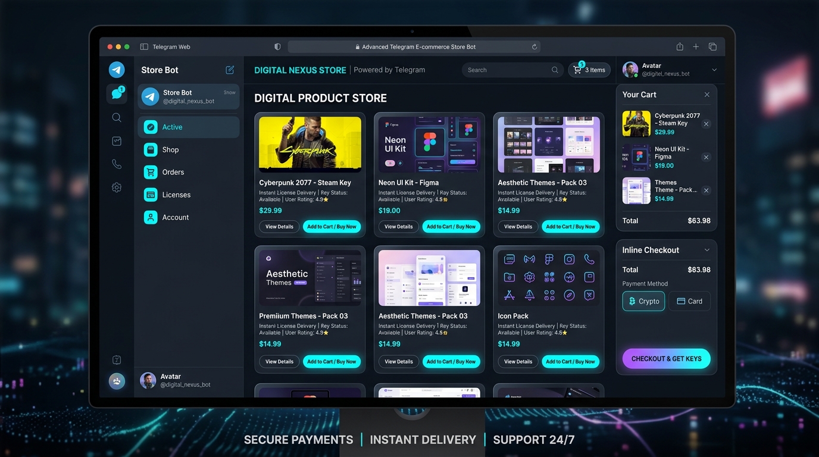Image resolution: width=819 pixels, height=457 pixels.
Task: Click the Avatar profile at sidebar bottom
Action: (189, 380)
